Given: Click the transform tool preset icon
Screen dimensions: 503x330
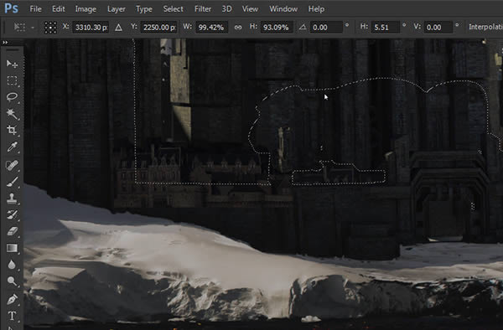Looking at the screenshot, I should pyautogui.click(x=19, y=28).
